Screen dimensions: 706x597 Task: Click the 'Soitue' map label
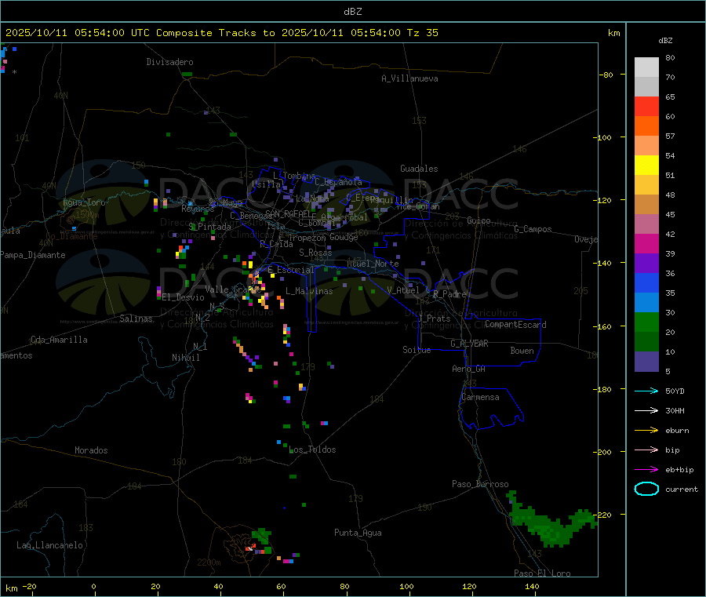pos(417,350)
